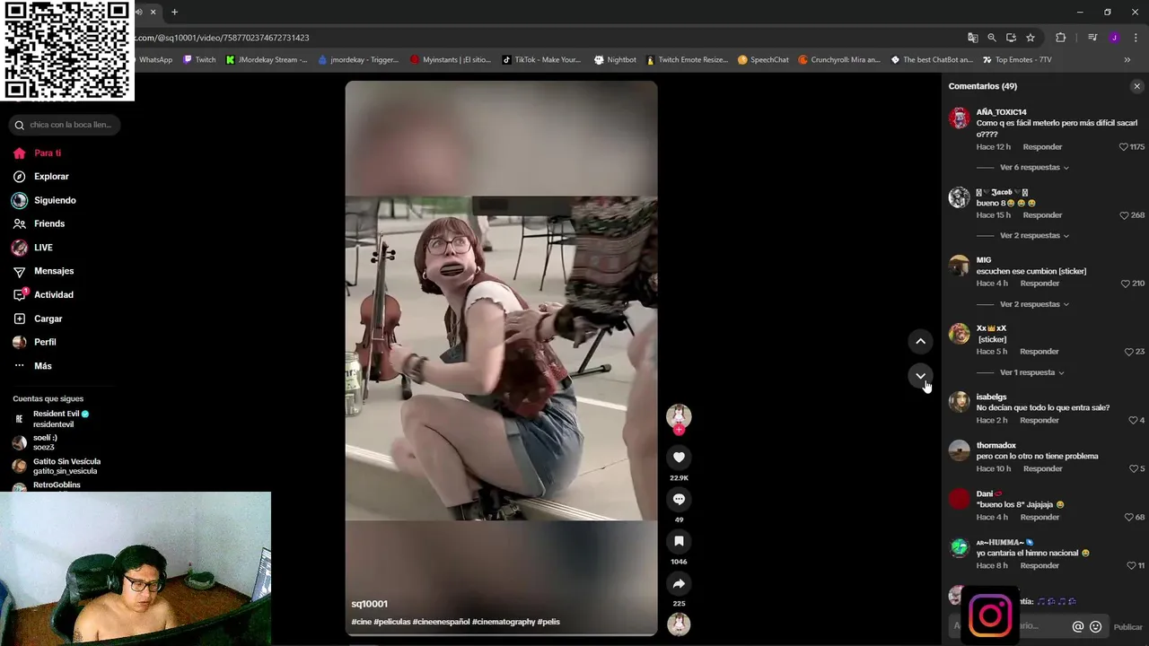Click the Publicar button
The width and height of the screenshot is (1149, 646).
[1128, 627]
